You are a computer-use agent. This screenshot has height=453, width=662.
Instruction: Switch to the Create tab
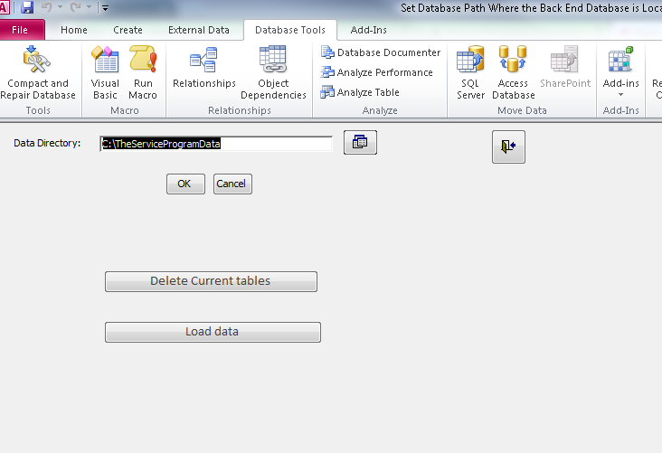tap(128, 30)
